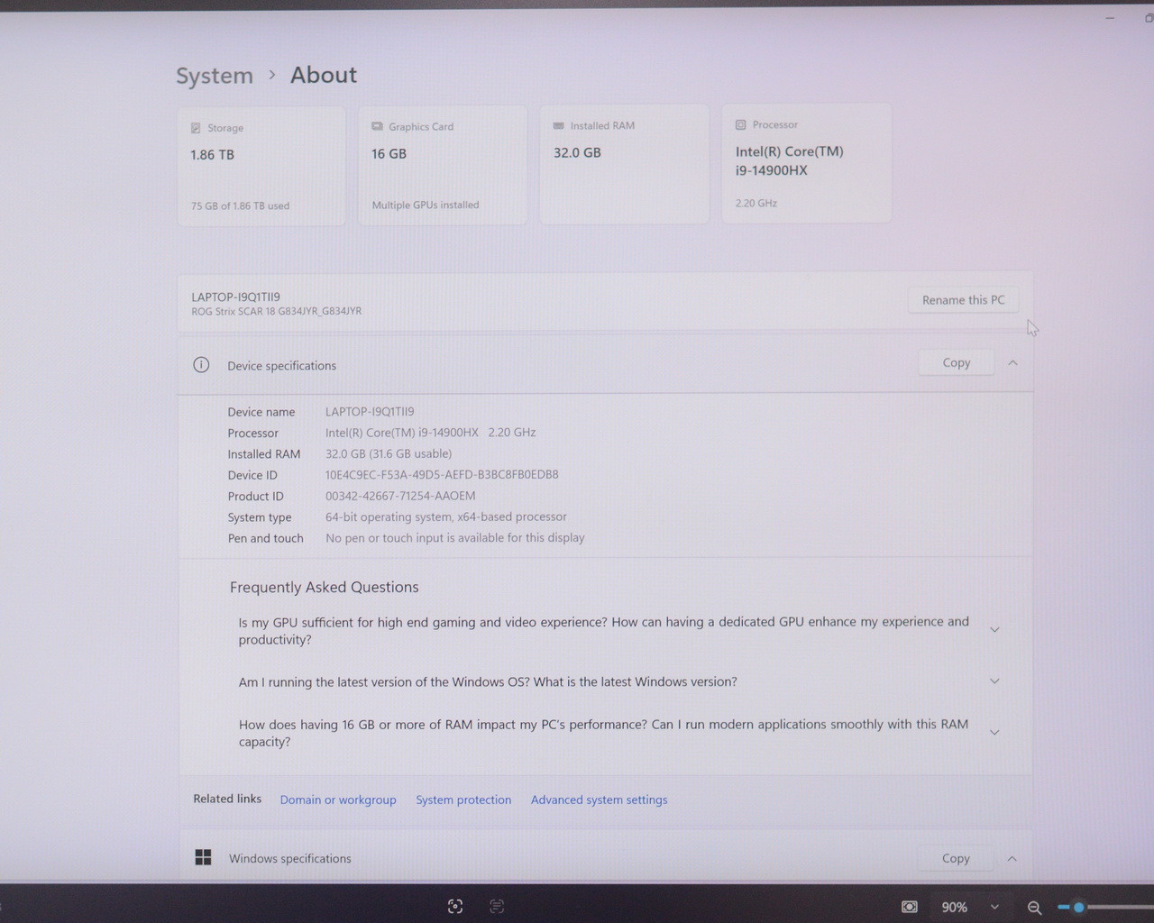The image size is (1154, 923).
Task: Collapse the Device specifications section
Action: coord(1012,362)
